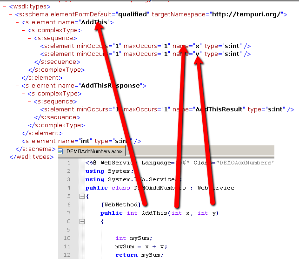Collapse the wsdl:types node

click(4, 7)
